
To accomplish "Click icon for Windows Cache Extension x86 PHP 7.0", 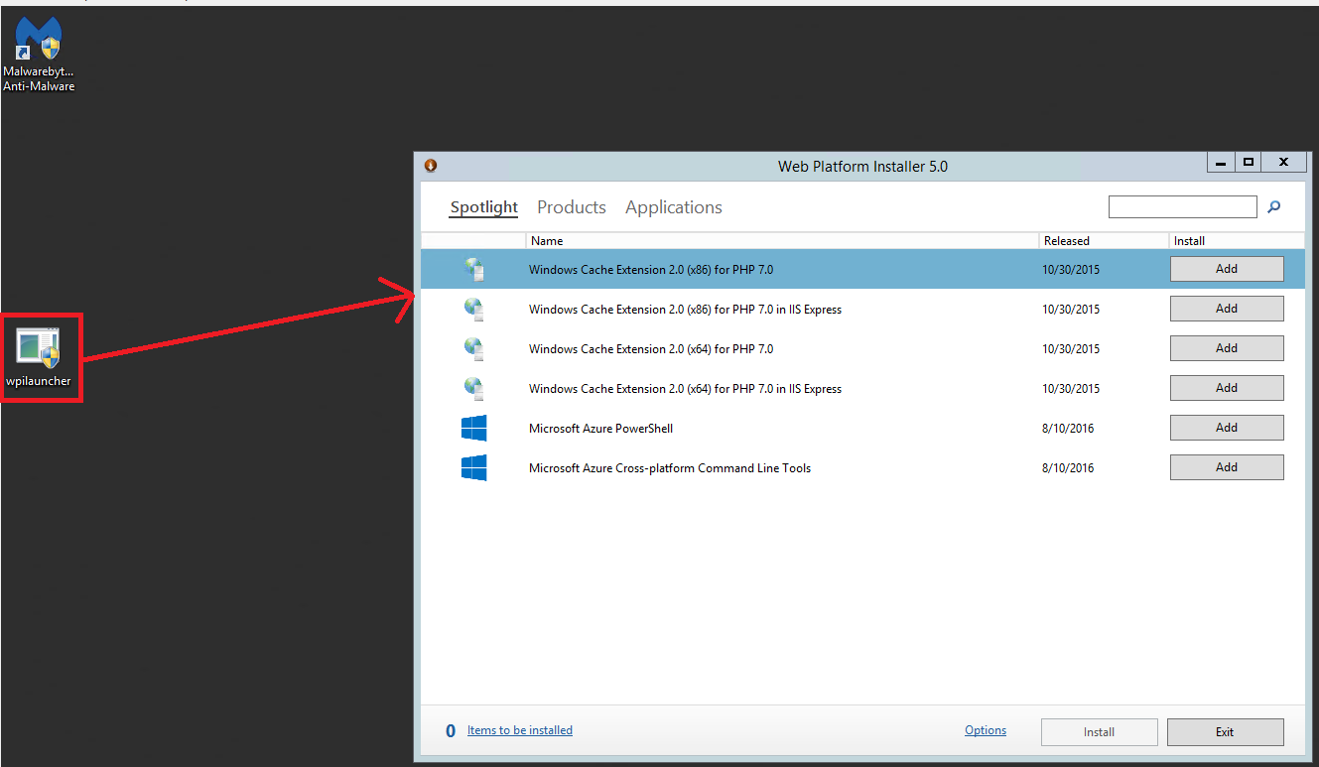I will coord(474,269).
